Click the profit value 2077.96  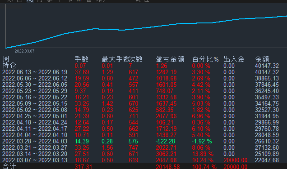166,116
